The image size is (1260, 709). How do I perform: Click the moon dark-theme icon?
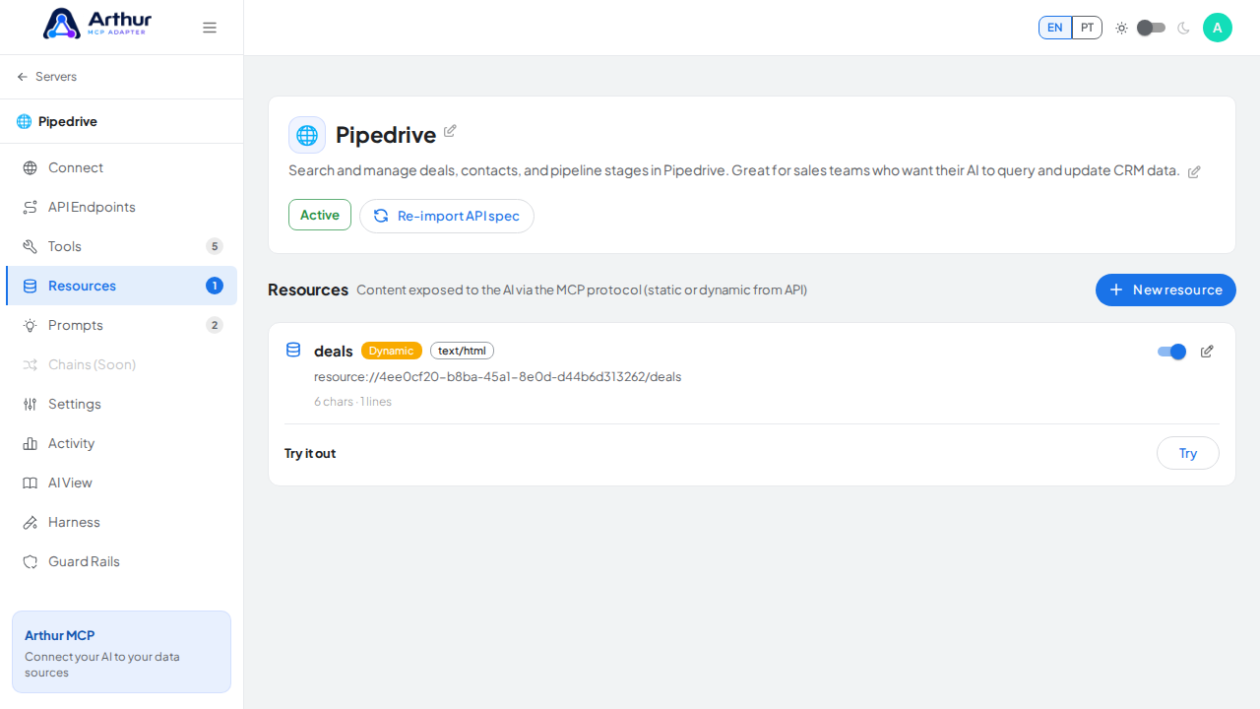click(x=1183, y=28)
